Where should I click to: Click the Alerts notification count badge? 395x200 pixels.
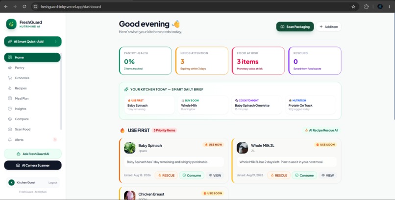[x=55, y=140]
